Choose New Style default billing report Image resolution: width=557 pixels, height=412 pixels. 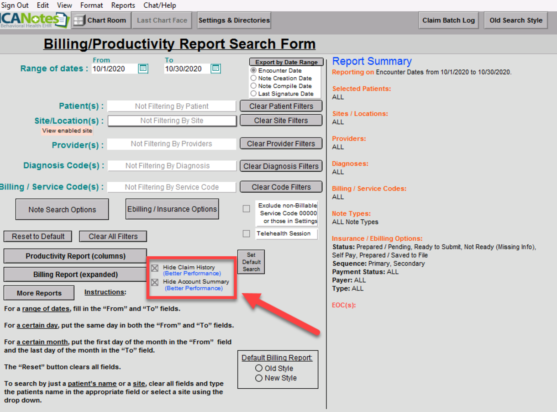pyautogui.click(x=259, y=378)
